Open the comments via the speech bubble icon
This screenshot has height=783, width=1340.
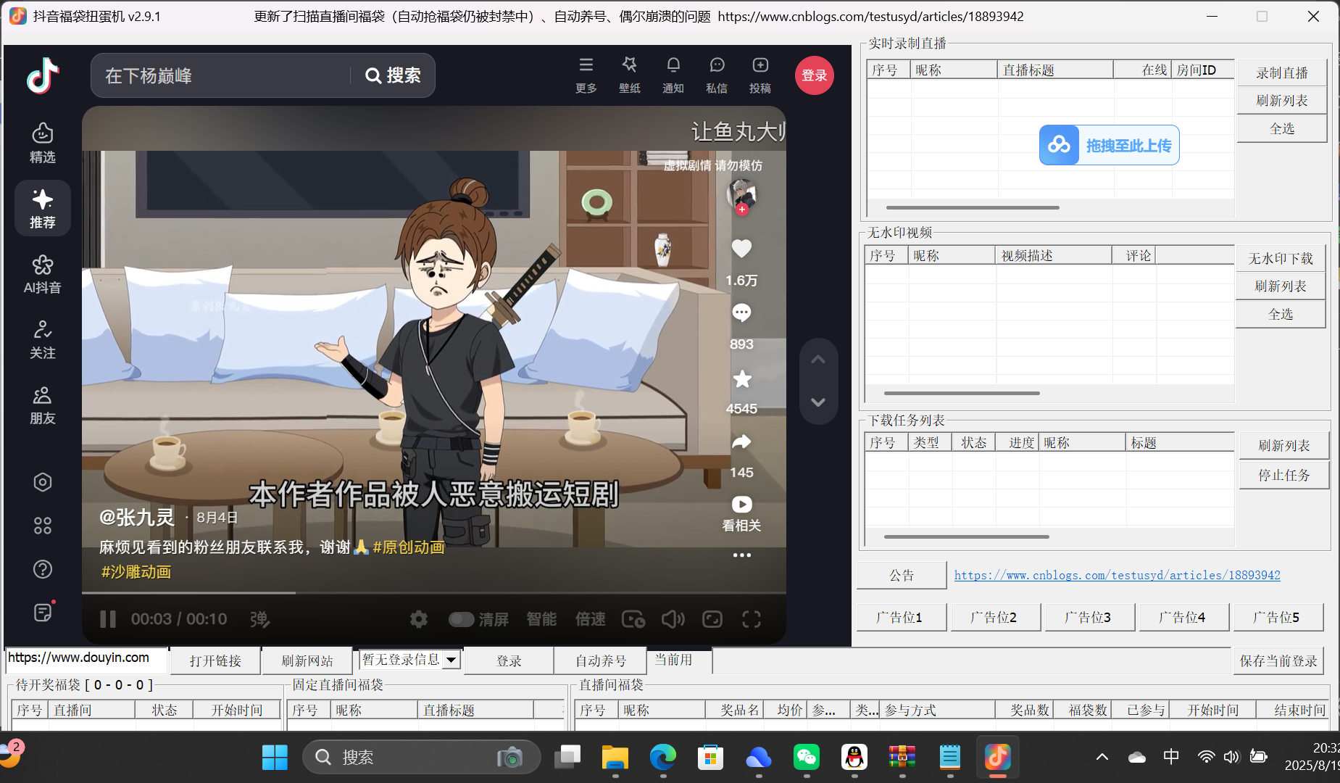point(741,312)
